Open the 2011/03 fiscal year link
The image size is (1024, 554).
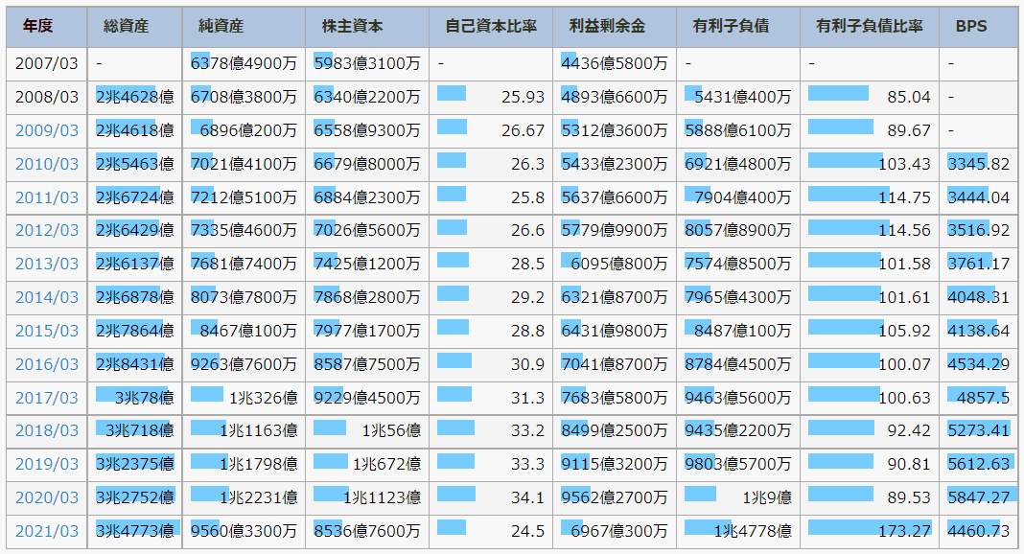click(x=46, y=197)
